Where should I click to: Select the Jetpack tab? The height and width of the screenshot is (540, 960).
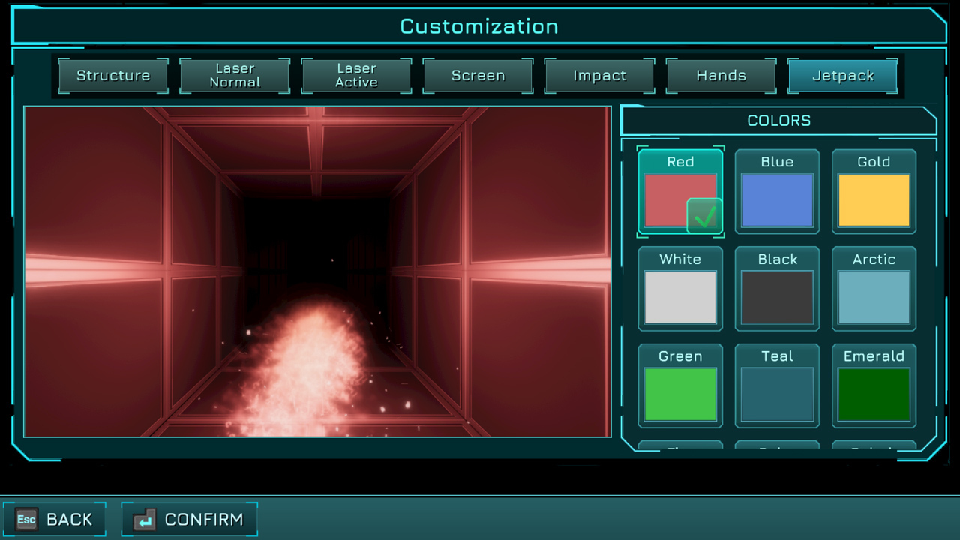pyautogui.click(x=842, y=76)
